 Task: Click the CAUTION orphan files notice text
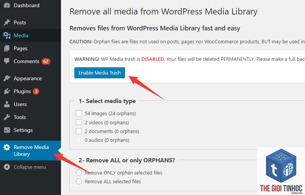pyautogui.click(x=187, y=42)
